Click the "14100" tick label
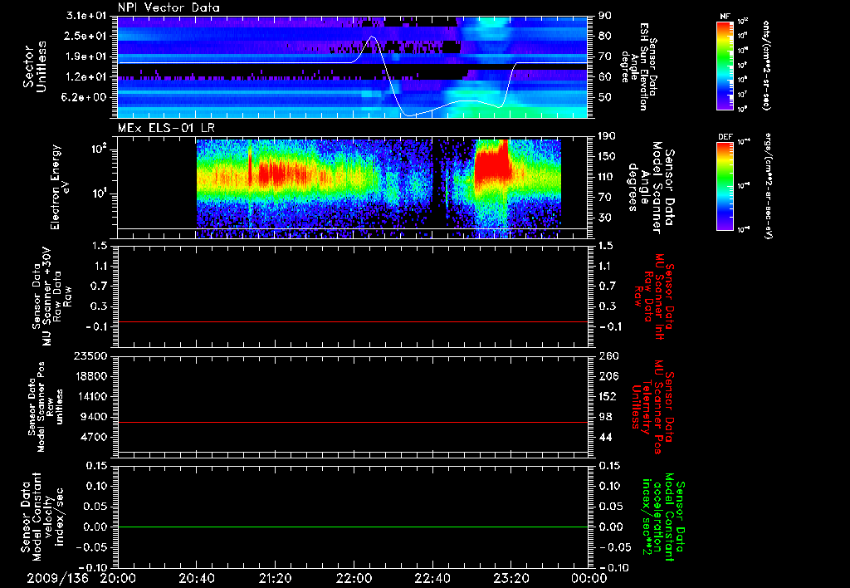Image resolution: width=850 pixels, height=588 pixels. pos(91,396)
